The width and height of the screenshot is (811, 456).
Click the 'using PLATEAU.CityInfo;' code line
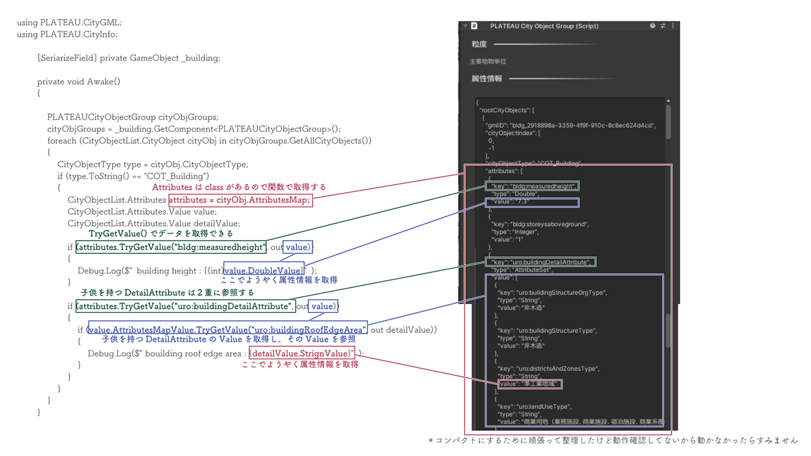67,34
